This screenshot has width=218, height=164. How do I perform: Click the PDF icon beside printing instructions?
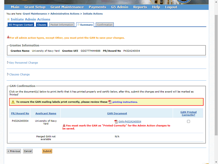(x=110, y=102)
